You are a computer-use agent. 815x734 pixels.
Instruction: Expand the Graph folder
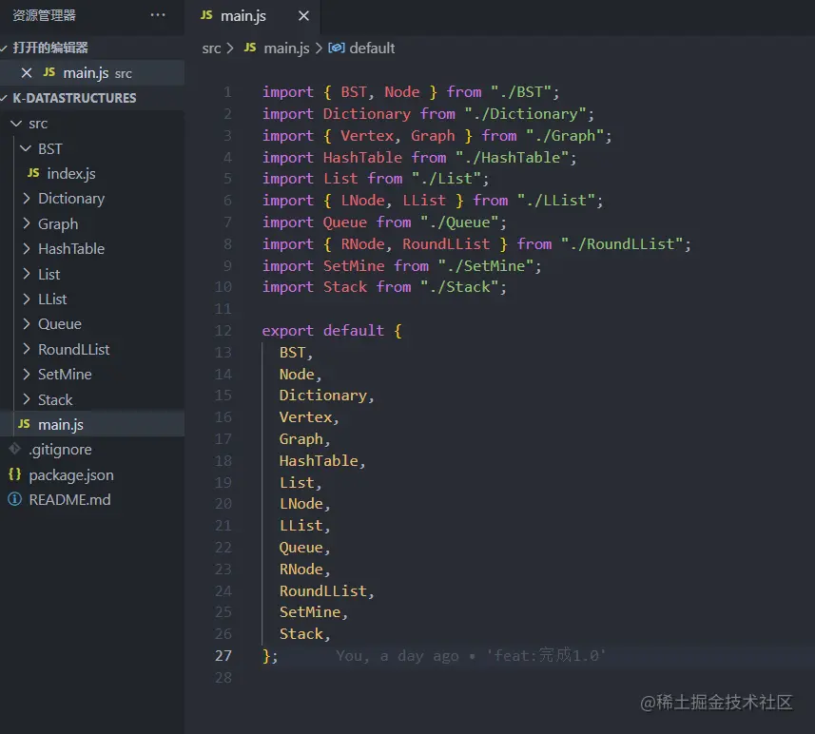tap(58, 223)
